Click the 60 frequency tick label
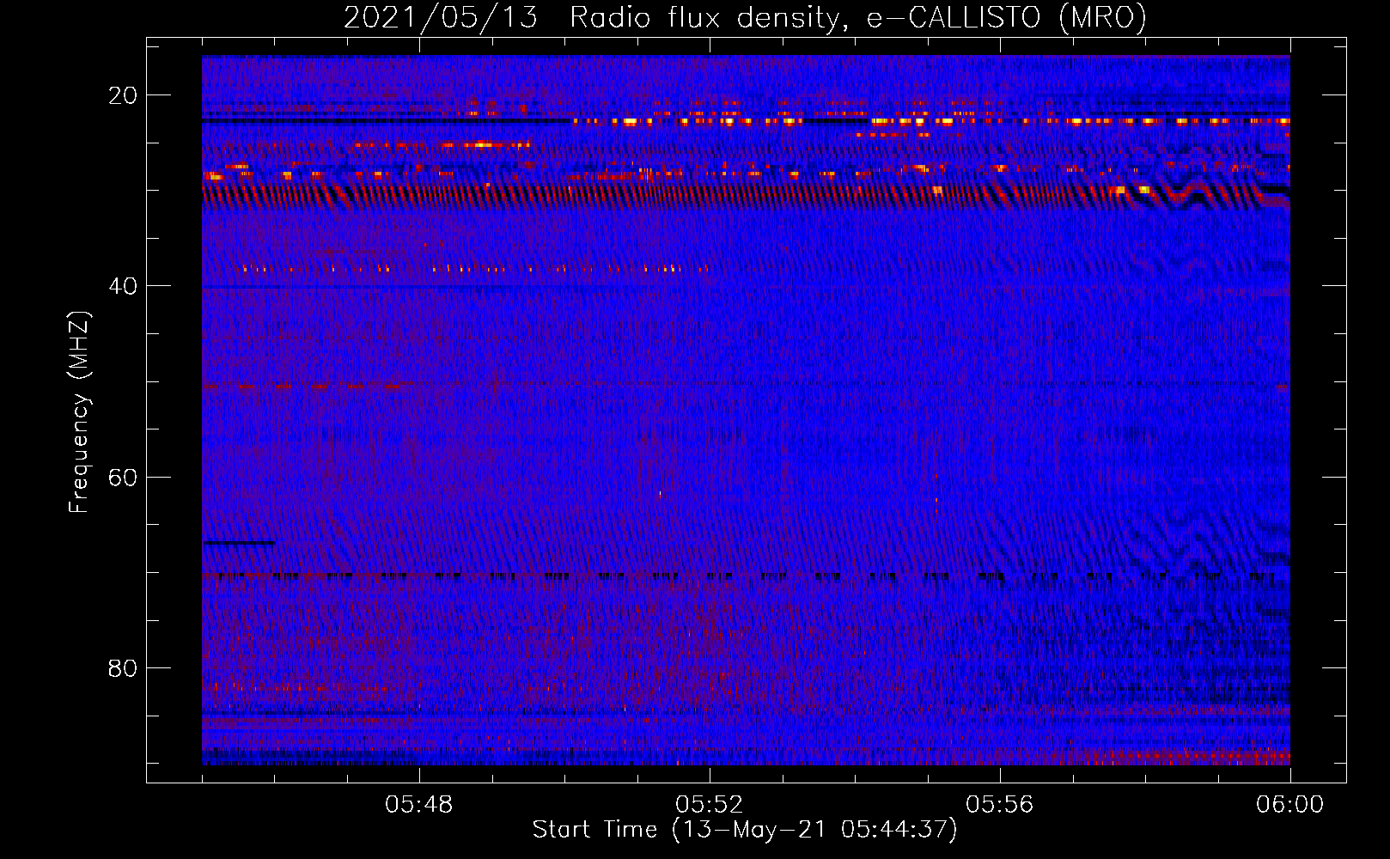The image size is (1390, 859). pos(123,478)
